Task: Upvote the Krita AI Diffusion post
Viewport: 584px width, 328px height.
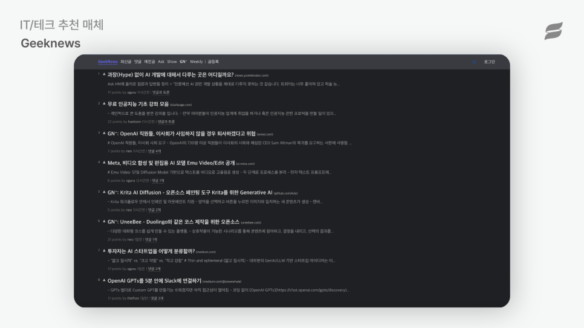Action: [104, 191]
